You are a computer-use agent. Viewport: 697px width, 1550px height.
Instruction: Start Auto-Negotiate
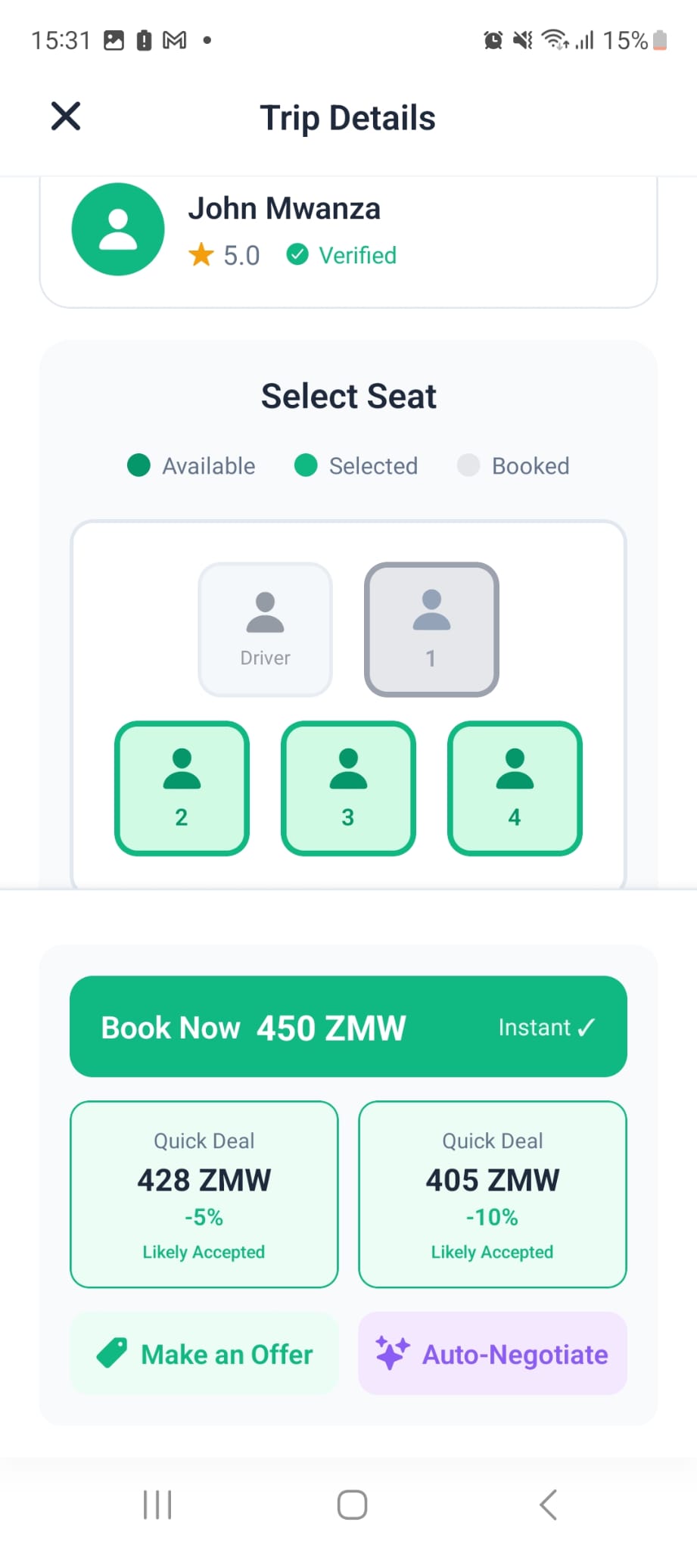tap(493, 1353)
